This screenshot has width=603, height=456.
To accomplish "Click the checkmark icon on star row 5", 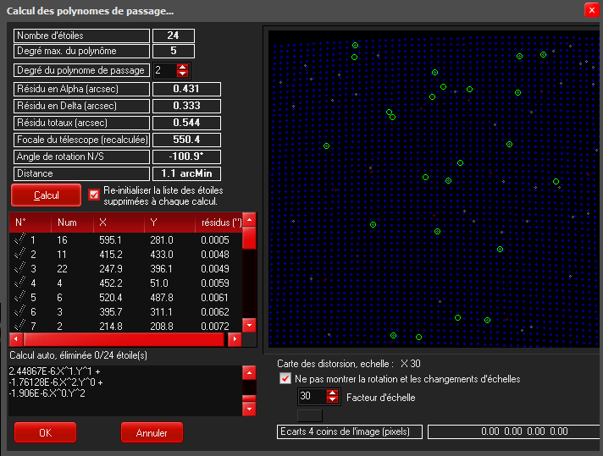I will point(19,297).
